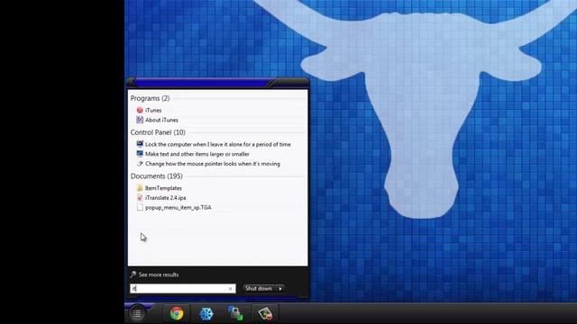Click the magnifier beside See more results
The image size is (577, 324).
pyautogui.click(x=133, y=274)
